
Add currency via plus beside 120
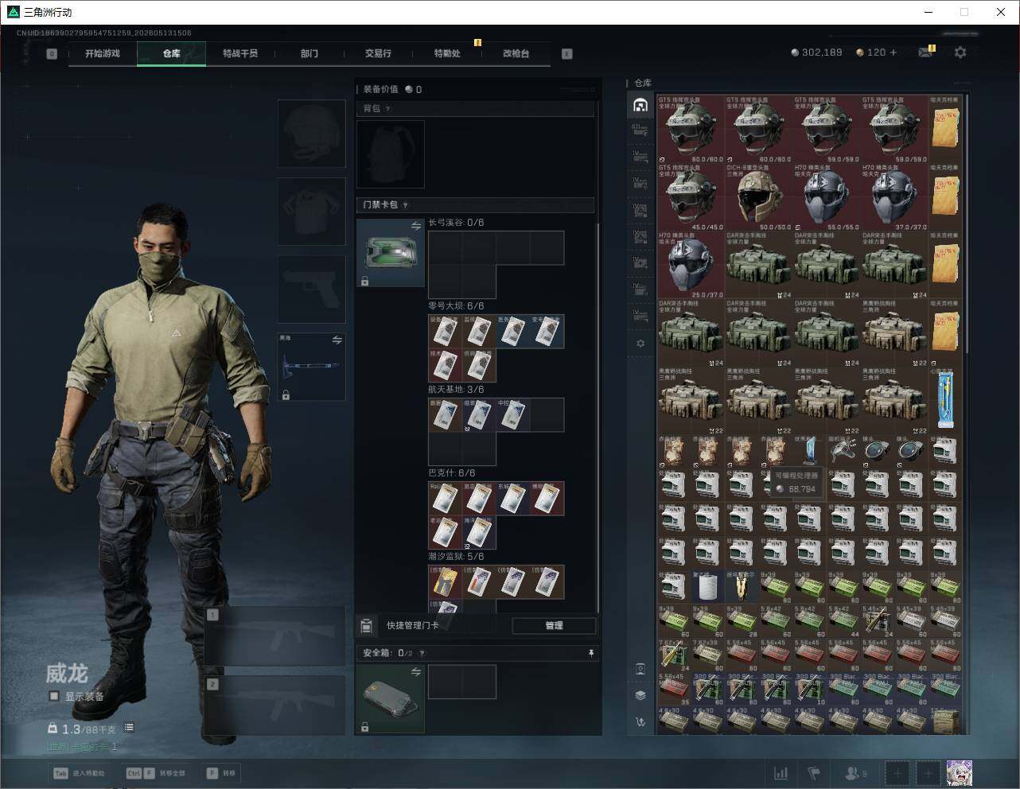click(x=893, y=52)
